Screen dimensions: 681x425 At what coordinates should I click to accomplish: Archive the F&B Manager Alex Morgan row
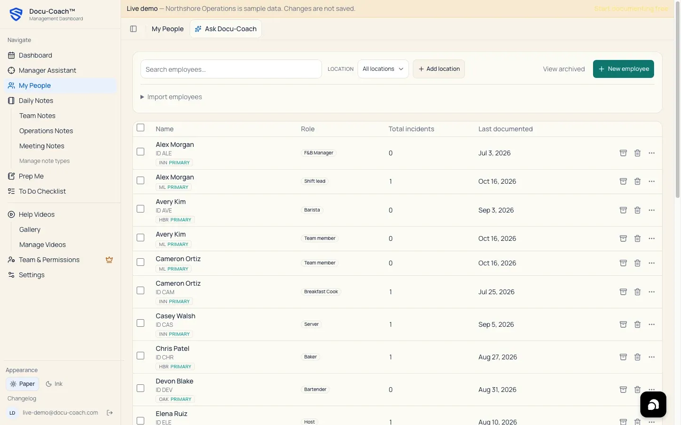623,153
